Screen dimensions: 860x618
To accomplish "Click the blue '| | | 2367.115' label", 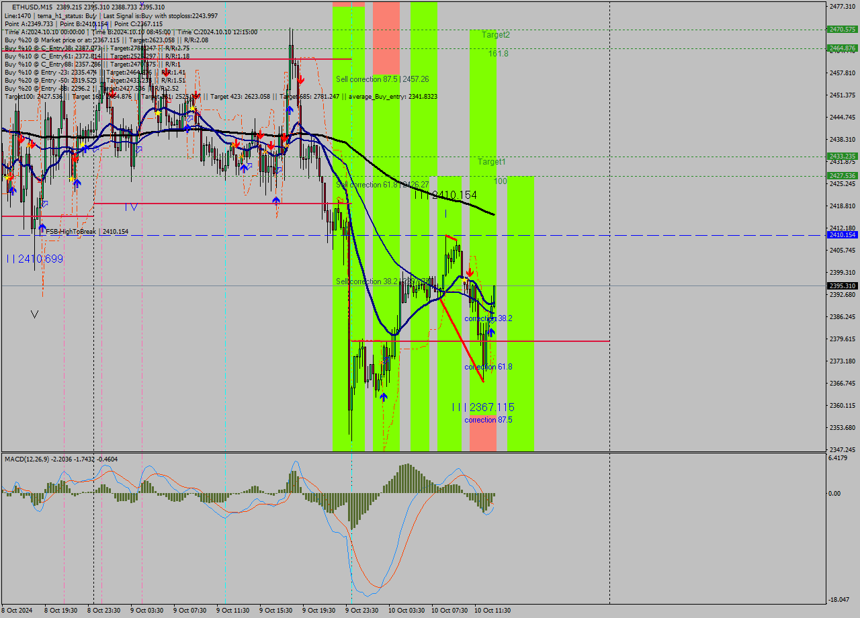I will [x=483, y=407].
